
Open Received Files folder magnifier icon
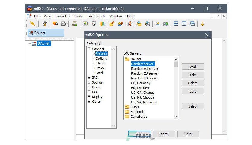pyautogui.click(x=139, y=24)
